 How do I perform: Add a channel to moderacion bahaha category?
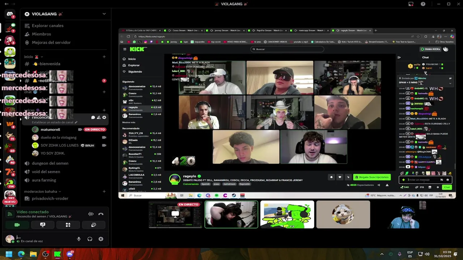tap(104, 191)
